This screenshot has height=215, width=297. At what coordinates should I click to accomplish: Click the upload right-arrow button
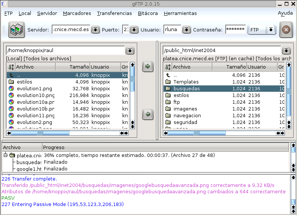pos(148,67)
